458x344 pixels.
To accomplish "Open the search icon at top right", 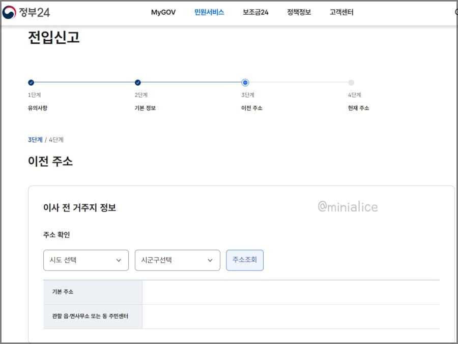I will pyautogui.click(x=455, y=12).
